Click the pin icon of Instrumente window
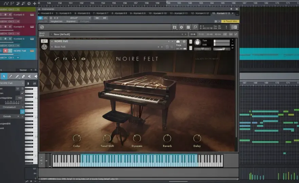This screenshot has width=299, height=183. [231, 9]
